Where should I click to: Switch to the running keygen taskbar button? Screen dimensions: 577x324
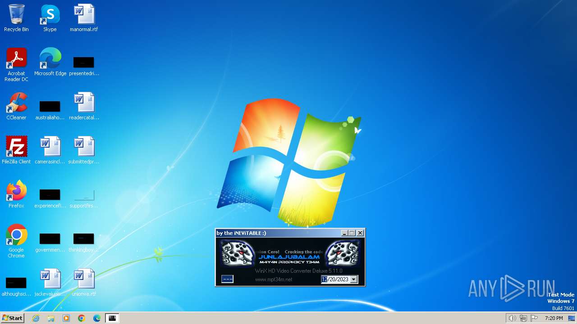[x=112, y=318]
